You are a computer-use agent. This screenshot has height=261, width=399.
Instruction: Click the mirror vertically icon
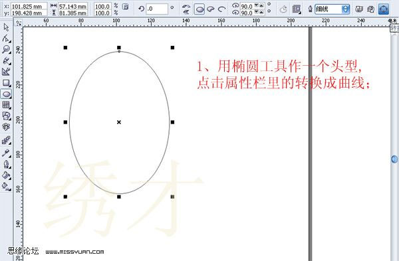coord(186,12)
